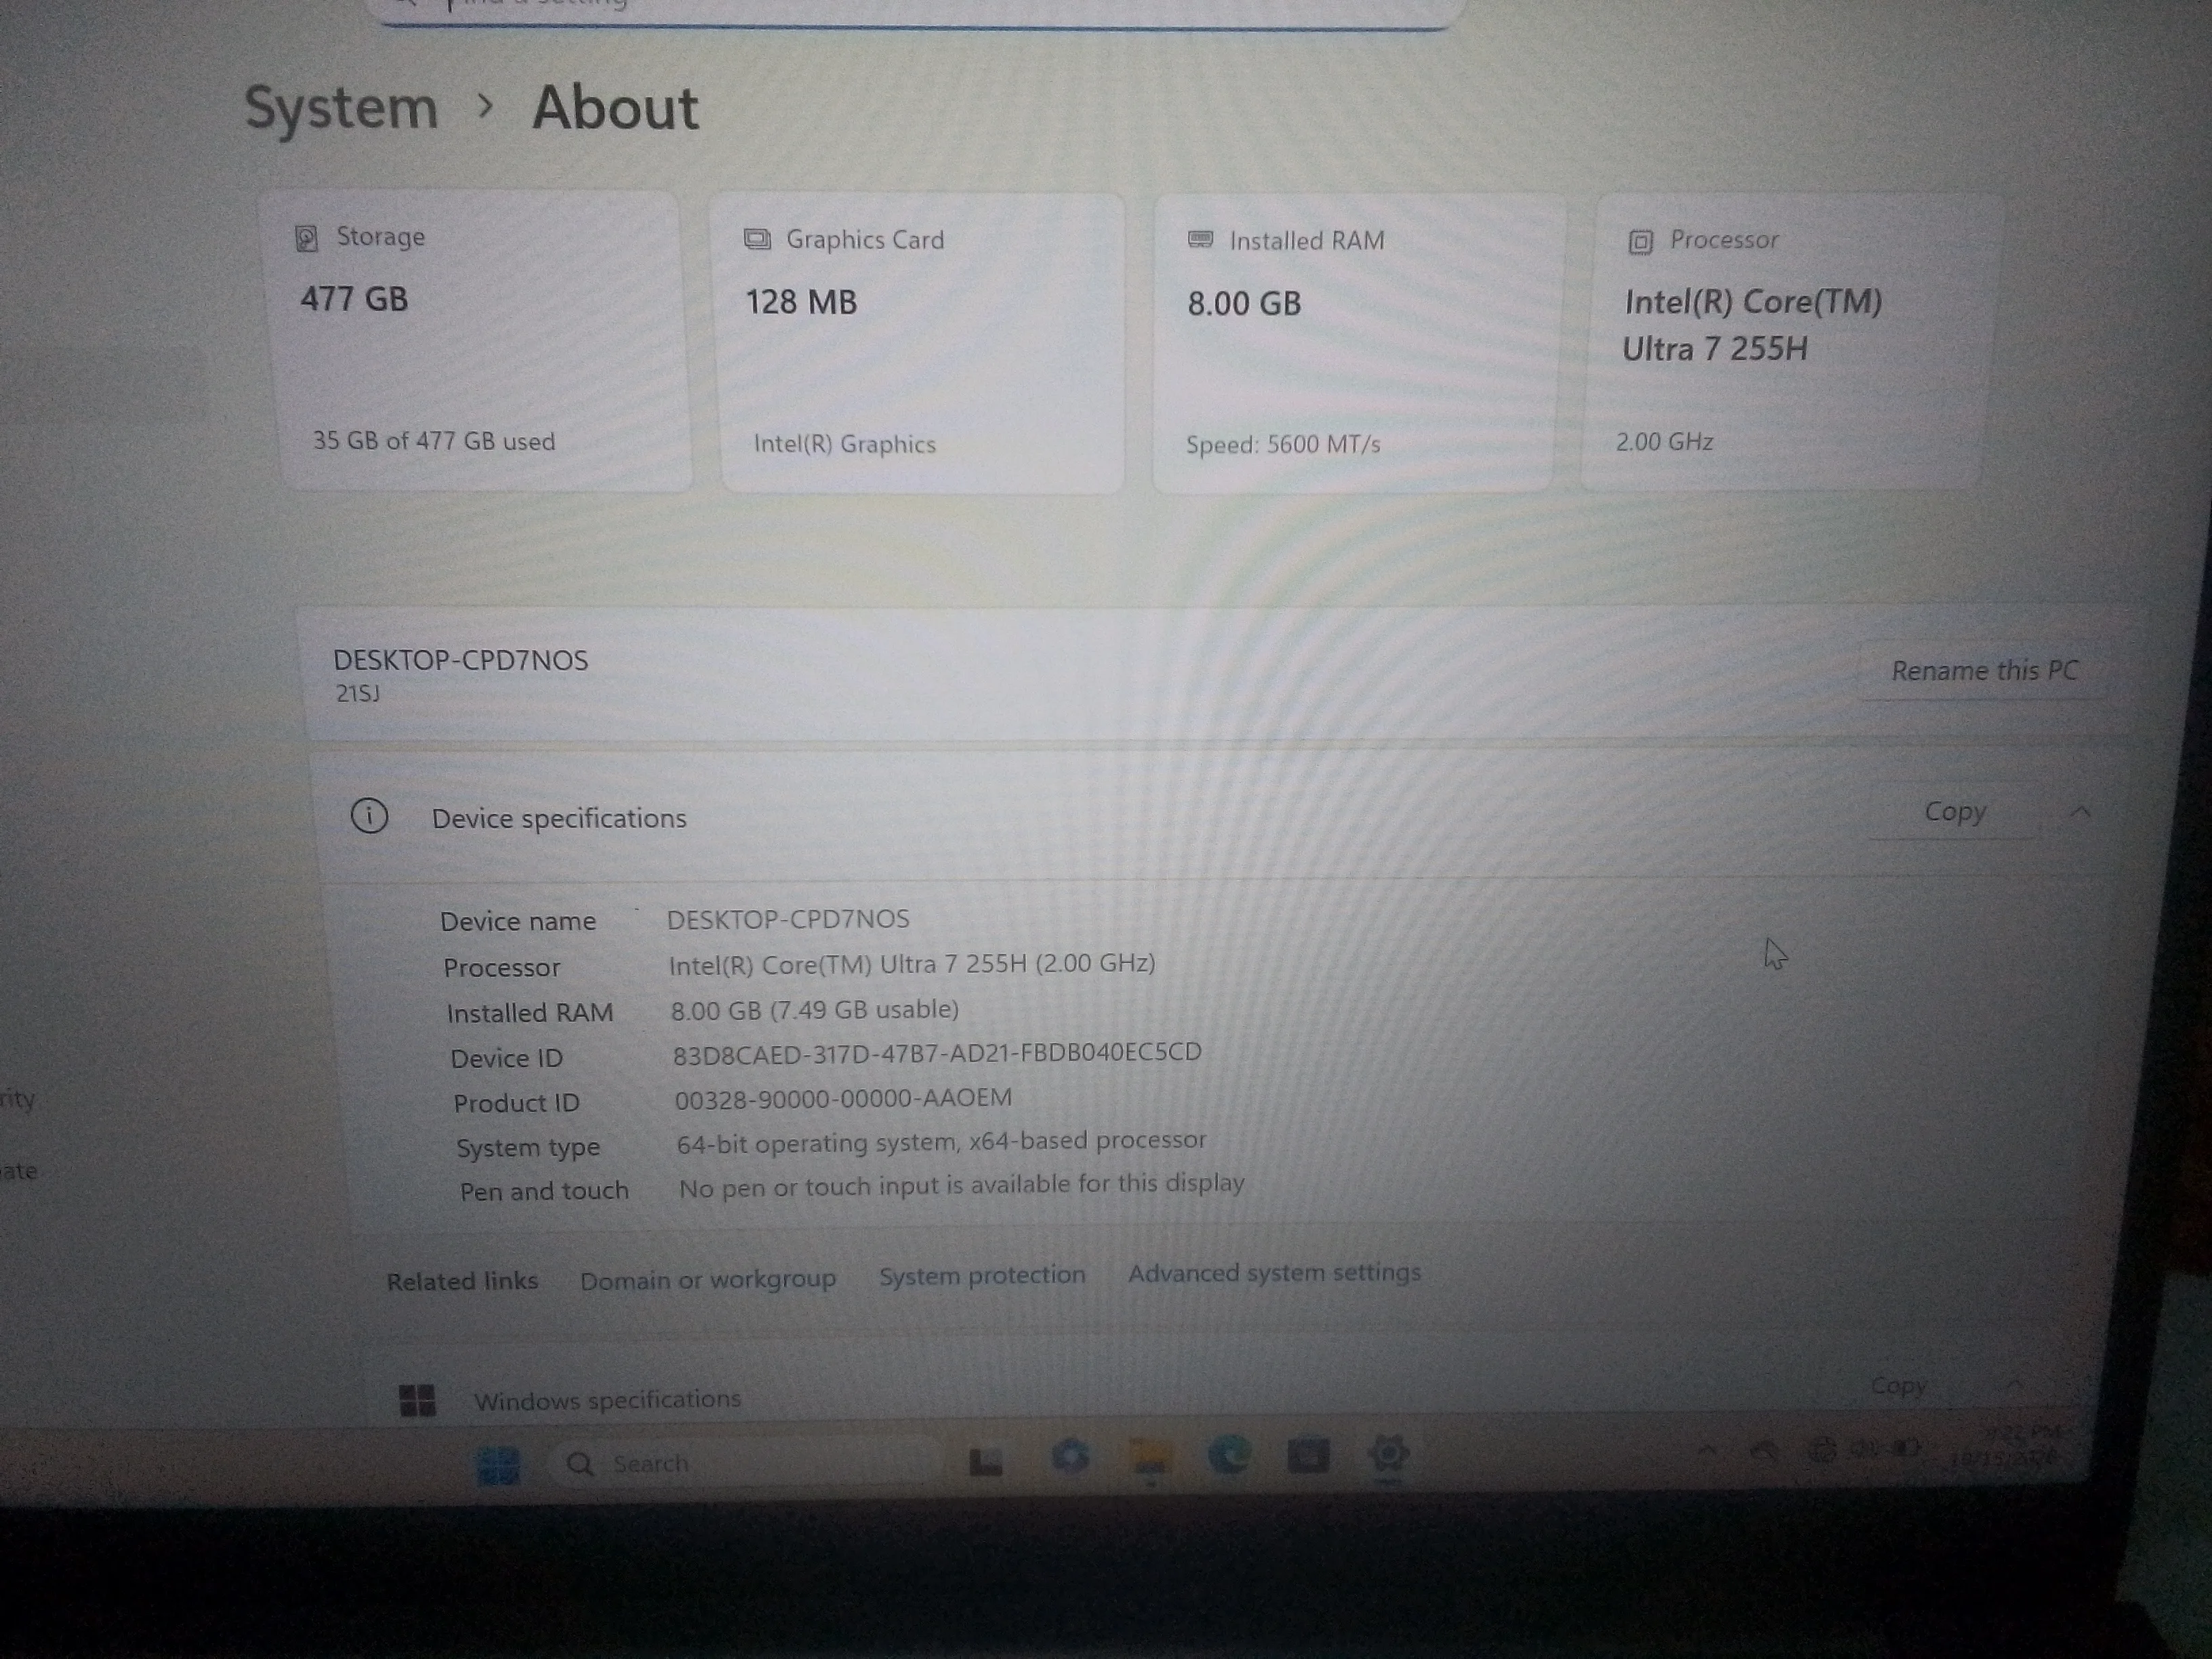The image size is (2212, 1659).
Task: Go back to System in breadcrumb
Action: pyautogui.click(x=342, y=108)
